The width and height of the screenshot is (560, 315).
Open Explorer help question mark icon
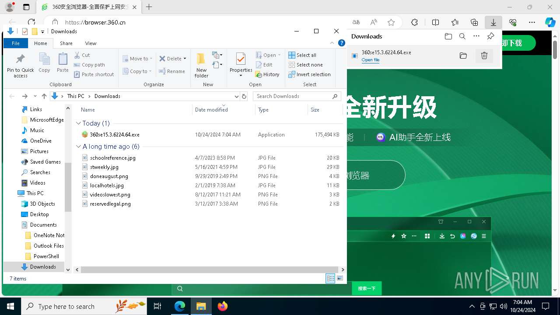[x=342, y=43]
